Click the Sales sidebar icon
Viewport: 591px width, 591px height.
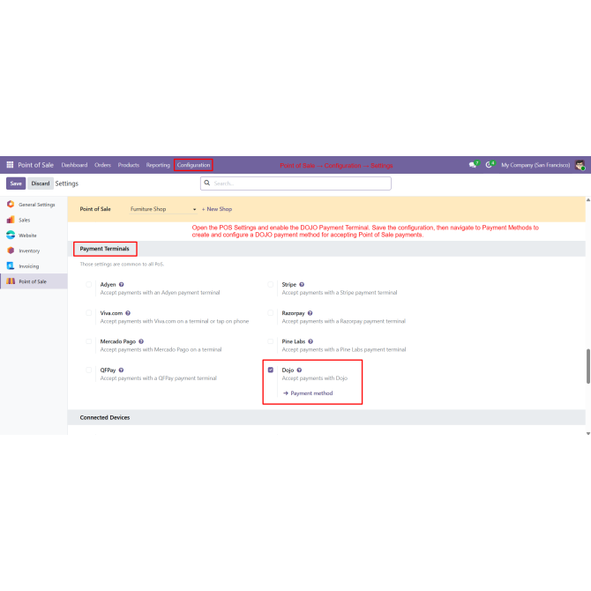11,220
